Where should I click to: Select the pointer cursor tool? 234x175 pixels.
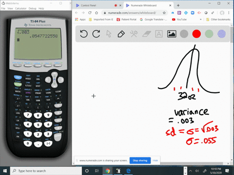(109, 34)
